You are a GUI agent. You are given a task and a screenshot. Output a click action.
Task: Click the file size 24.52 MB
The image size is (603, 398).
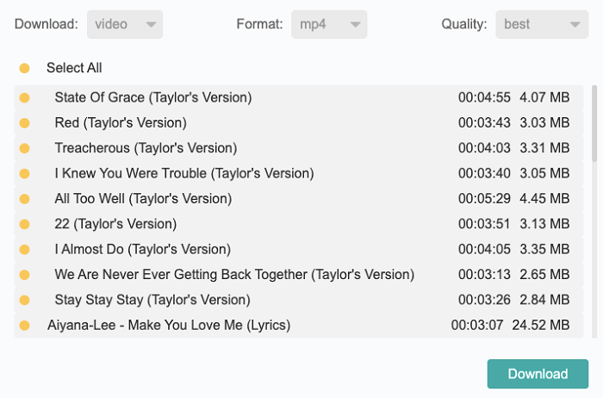[x=541, y=325]
